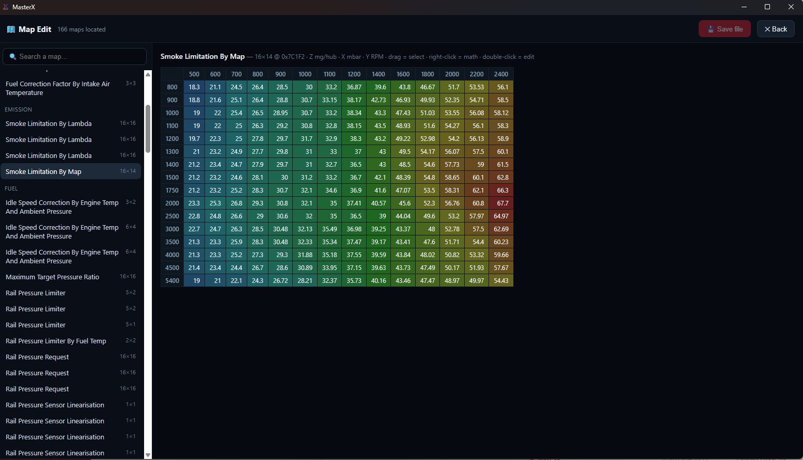Select row header 5400 RPM
This screenshot has width=803, height=460.
click(x=172, y=281)
